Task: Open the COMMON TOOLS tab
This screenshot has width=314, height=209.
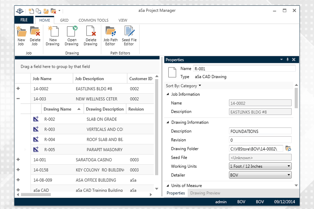Action: coord(93,20)
